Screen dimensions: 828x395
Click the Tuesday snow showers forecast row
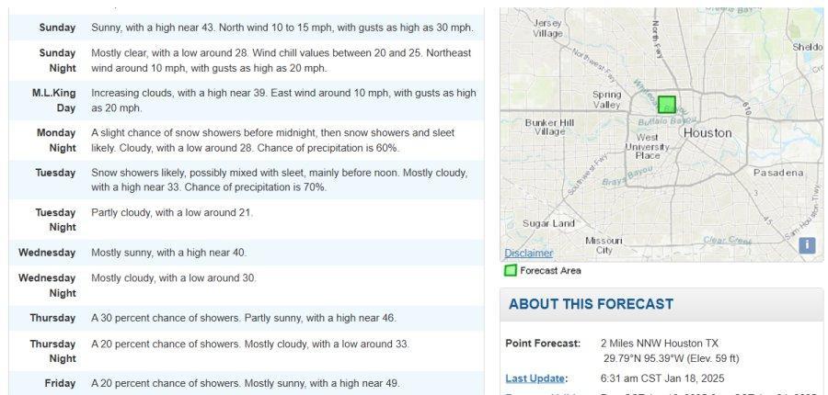[x=247, y=180]
